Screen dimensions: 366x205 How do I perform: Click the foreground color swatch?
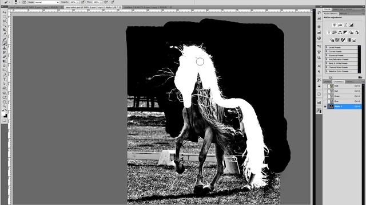[3, 114]
